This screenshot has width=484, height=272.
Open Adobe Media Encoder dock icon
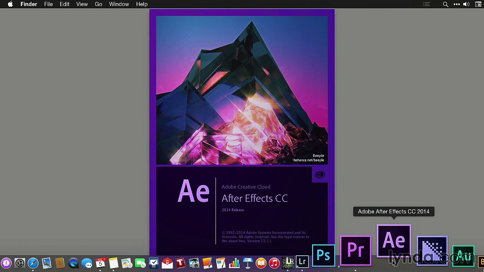point(432,250)
